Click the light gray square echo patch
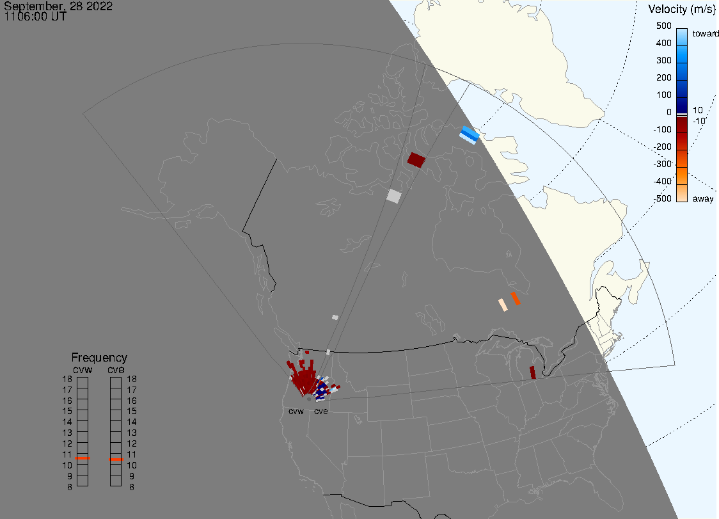Screen dimensions: 719x519 394,196
